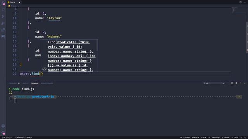Open the Search view in activity bar
Image resolution: width=248 pixels, height=139 pixels.
[3, 10]
